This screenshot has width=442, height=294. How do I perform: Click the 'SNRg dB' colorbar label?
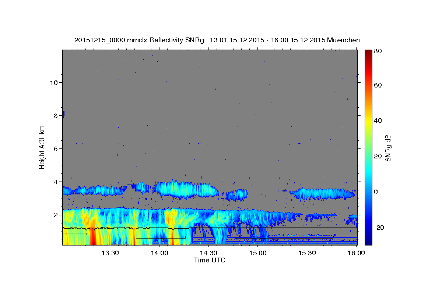[x=388, y=148]
